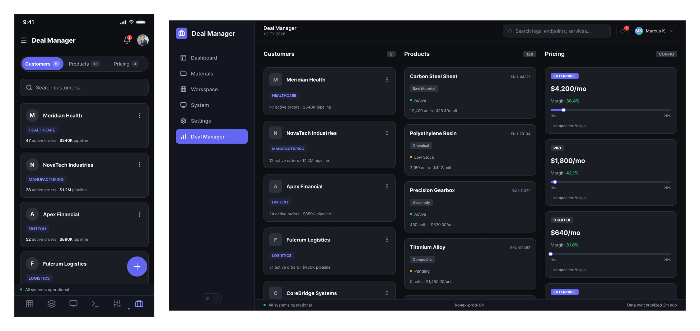The height and width of the screenshot is (331, 700).
Task: Tap the profile photo in the mobile header
Action: tap(143, 40)
